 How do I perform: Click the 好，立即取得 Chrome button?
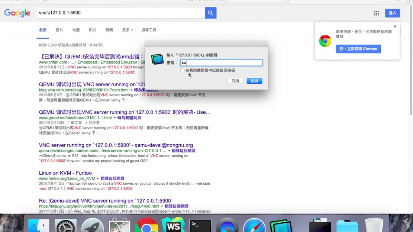[x=358, y=49]
